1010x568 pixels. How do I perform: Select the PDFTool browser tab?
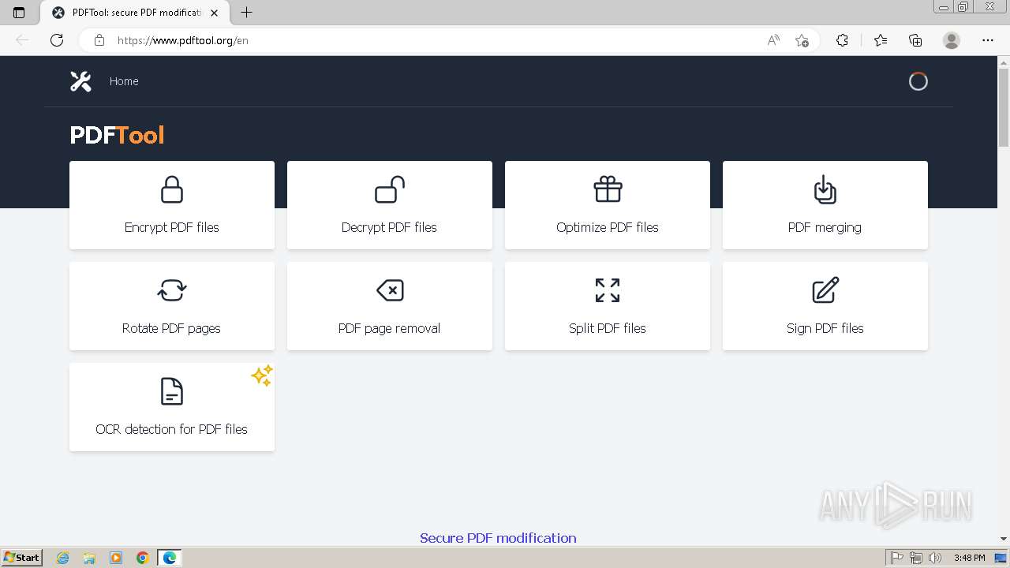pos(134,13)
